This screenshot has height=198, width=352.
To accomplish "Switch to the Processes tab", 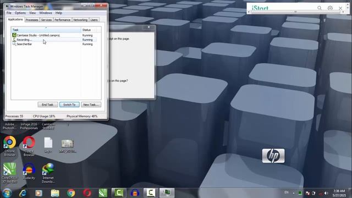I will pos(32,20).
